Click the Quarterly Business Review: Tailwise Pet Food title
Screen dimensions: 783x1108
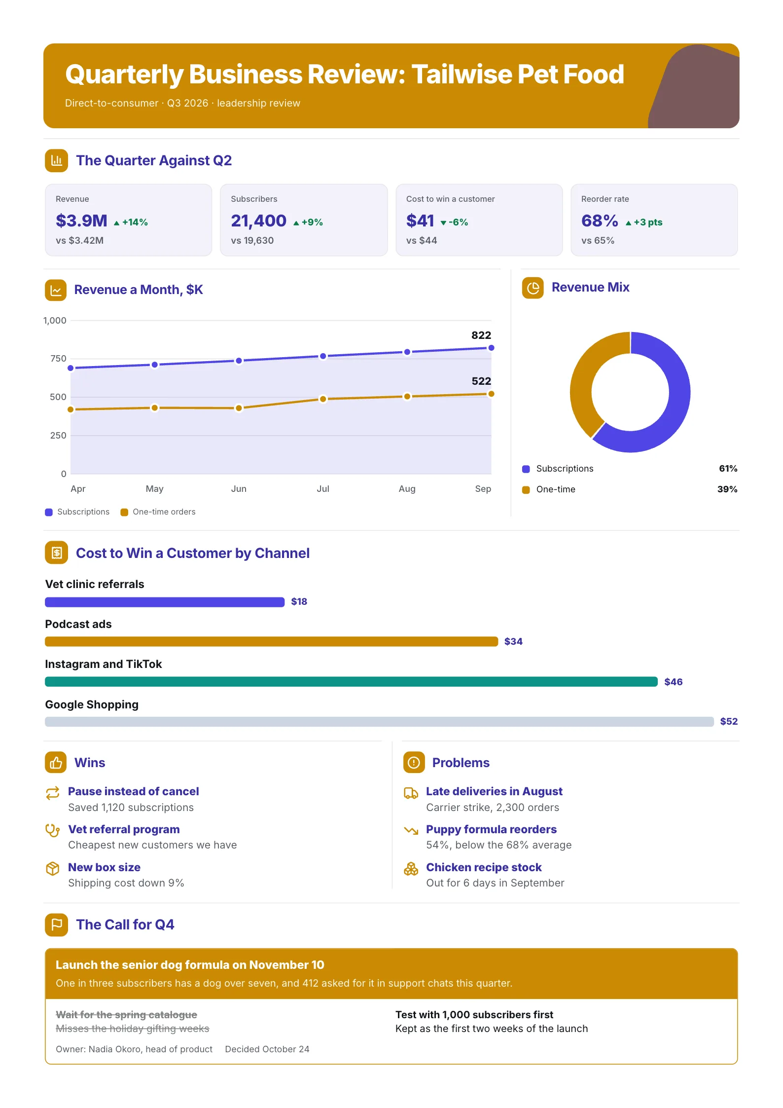point(345,74)
